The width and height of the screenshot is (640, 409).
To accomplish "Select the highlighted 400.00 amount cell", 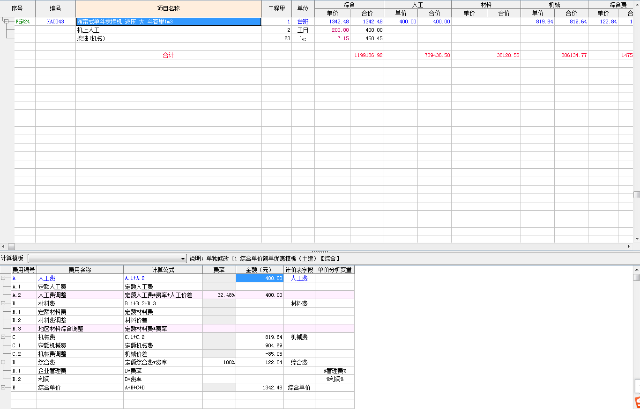I will pyautogui.click(x=260, y=278).
